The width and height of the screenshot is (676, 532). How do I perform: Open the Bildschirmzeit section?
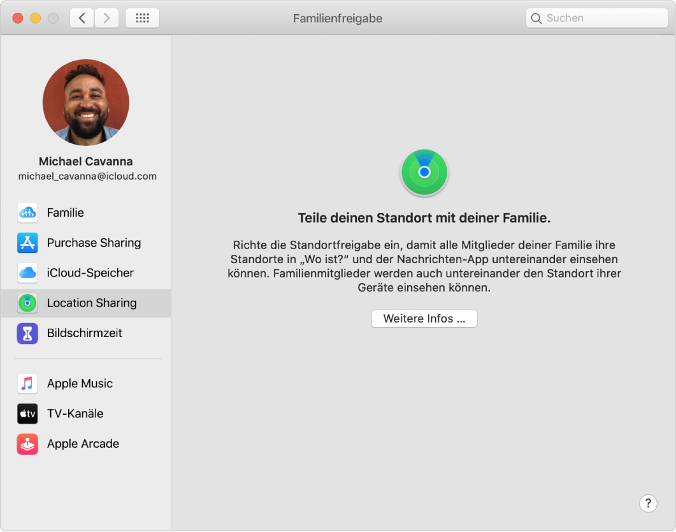pyautogui.click(x=86, y=333)
